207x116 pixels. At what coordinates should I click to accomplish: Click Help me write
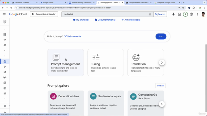point(73,36)
